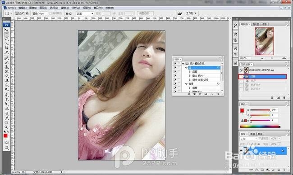This screenshot has height=175, width=293.
Task: Open the 窗口 Window menu
Action: click(98, 8)
